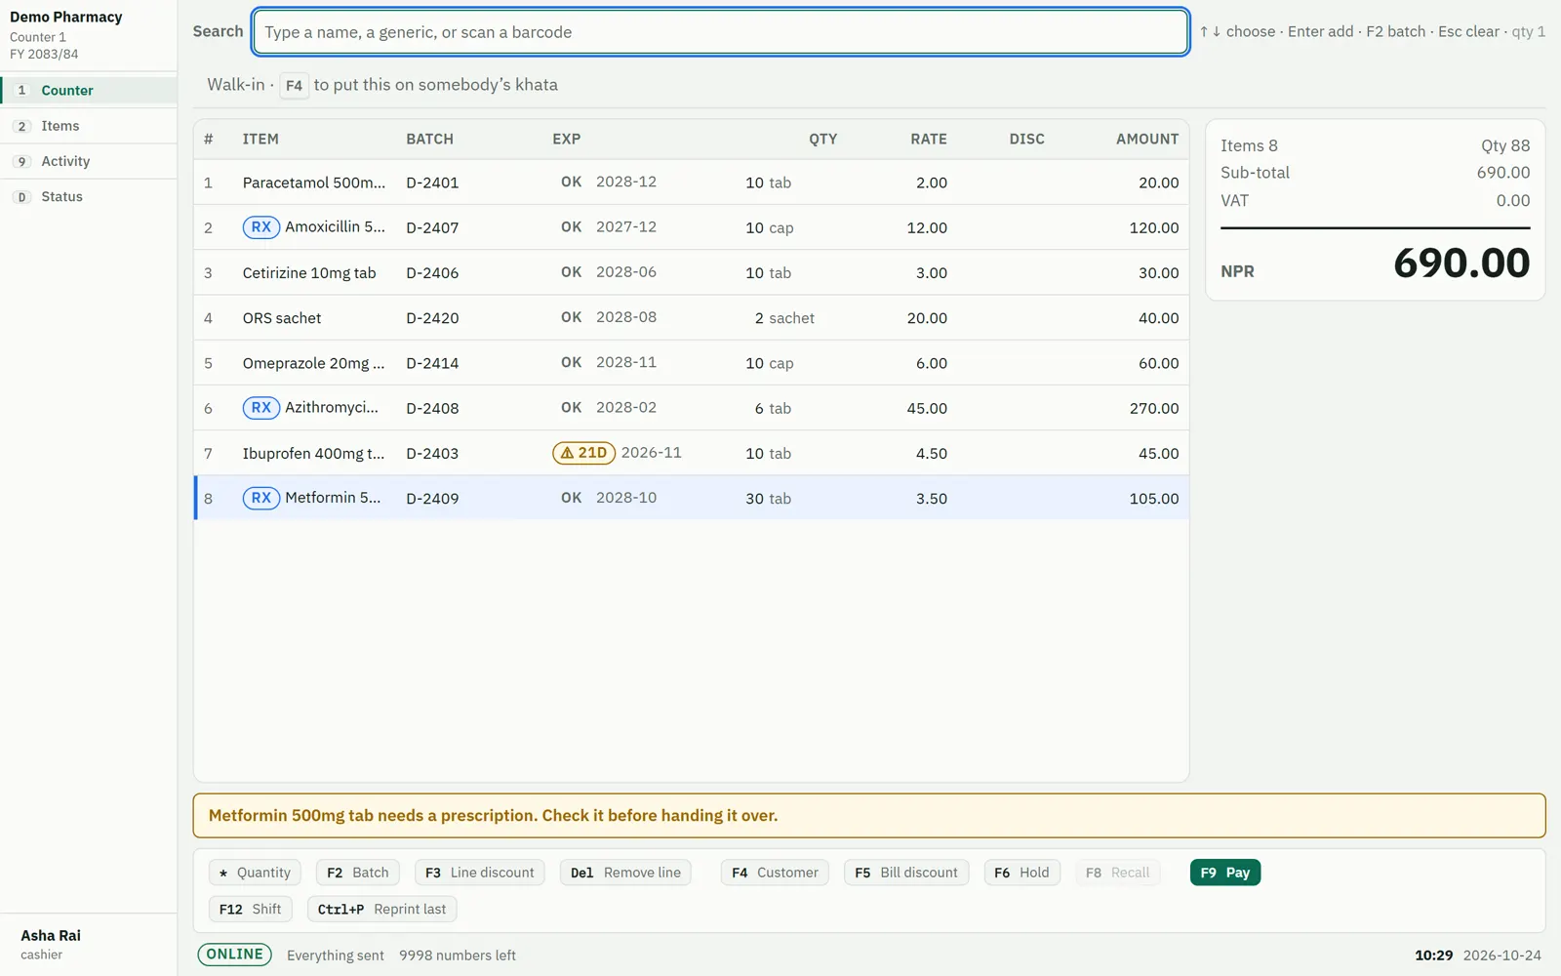The height and width of the screenshot is (976, 1561).
Task: Apply F3 Line discount
Action: click(479, 873)
